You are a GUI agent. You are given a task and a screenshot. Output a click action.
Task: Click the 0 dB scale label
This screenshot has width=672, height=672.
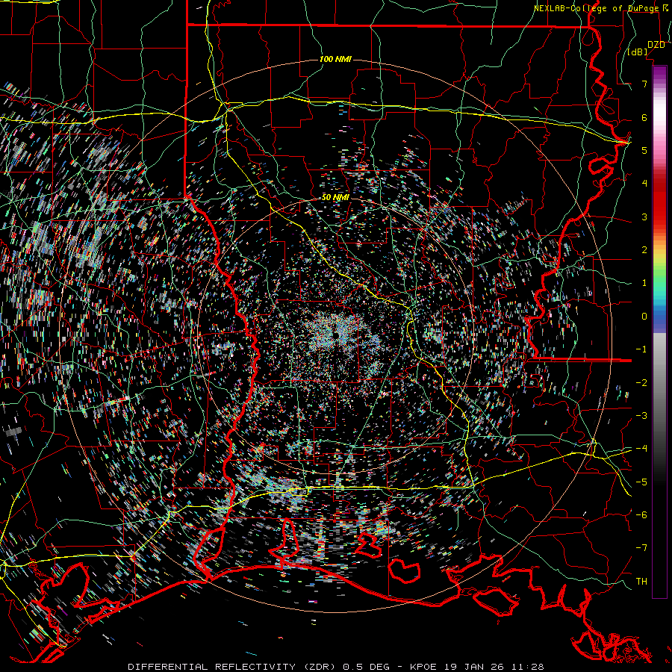tap(644, 317)
